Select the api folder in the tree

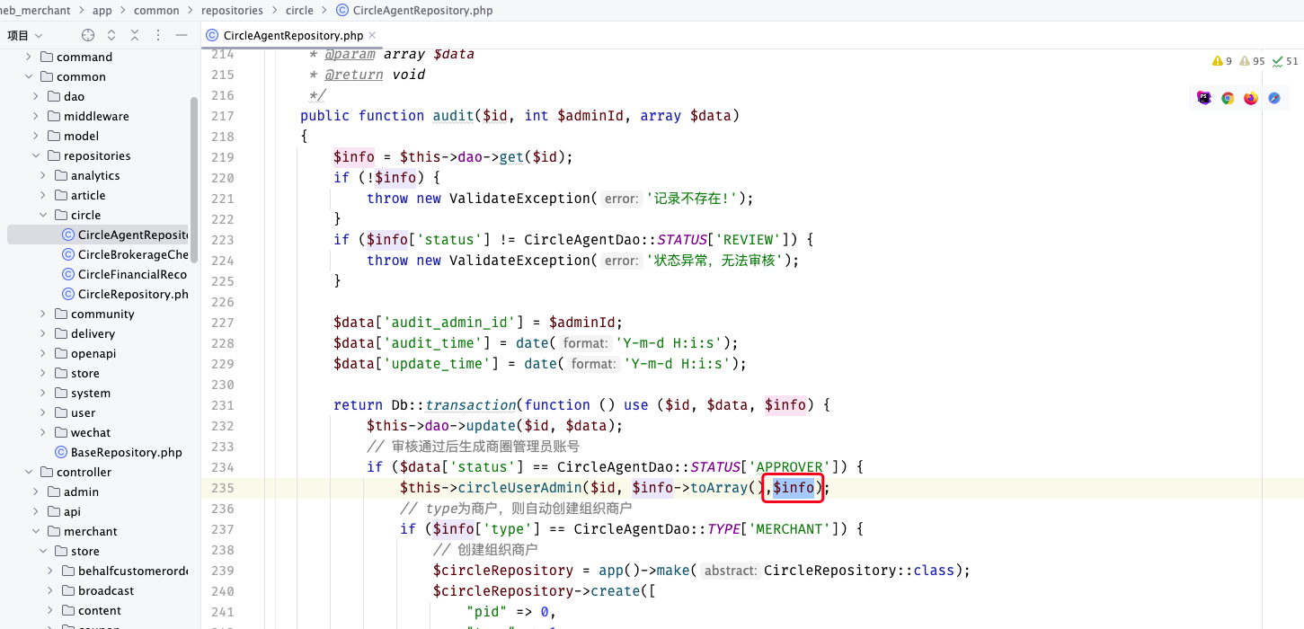pos(72,511)
